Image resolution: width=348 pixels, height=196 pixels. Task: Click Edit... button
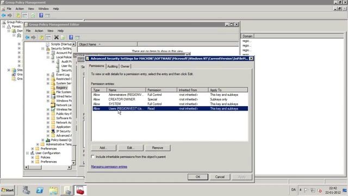[x=130, y=148]
